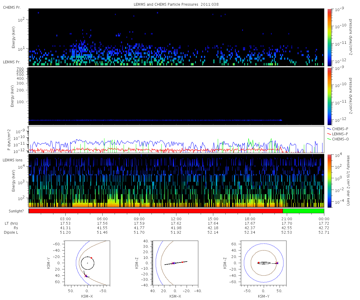The image size is (360, 300).
Task: Click the Dipole L row label
Action: tap(12, 232)
